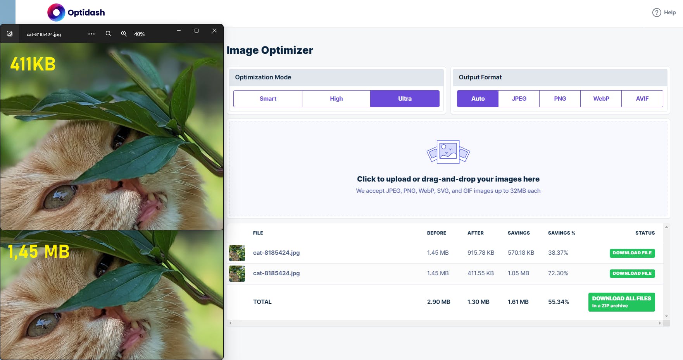
Task: Click the 'Click to upload or drag-and-drop' text
Action: pyautogui.click(x=448, y=179)
